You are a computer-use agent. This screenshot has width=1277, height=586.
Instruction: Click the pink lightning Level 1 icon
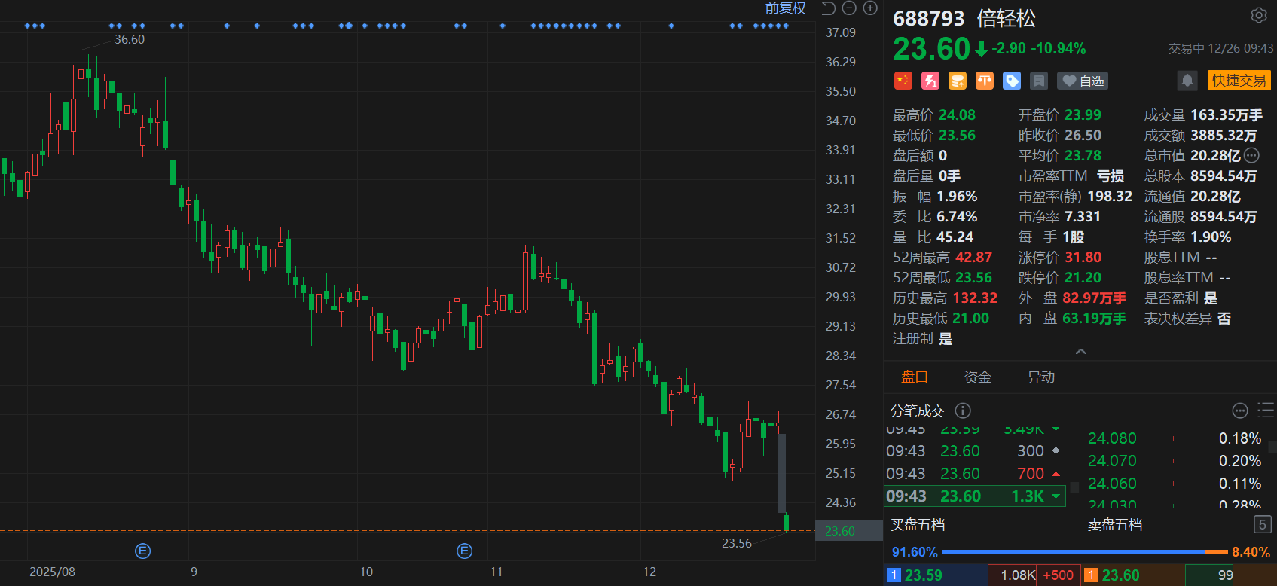click(x=930, y=81)
